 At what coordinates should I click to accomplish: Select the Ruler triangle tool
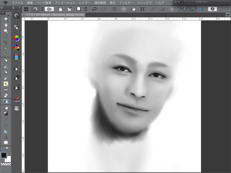(6, 131)
